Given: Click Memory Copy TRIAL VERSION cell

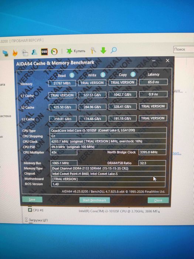Looking at the screenshot, I should [123, 82].
